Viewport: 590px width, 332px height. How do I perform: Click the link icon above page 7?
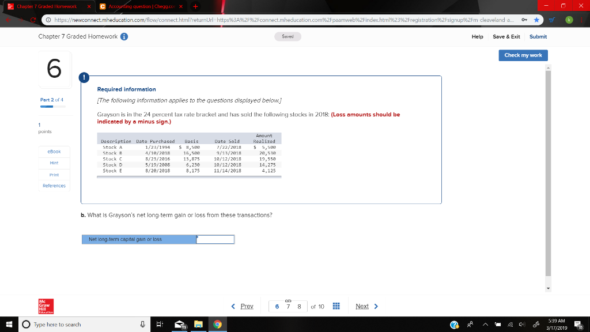[x=289, y=299]
